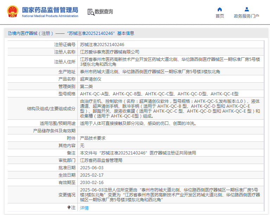The width and height of the screenshot is (270, 215).
Task: Click the 产品技术要求 attachment cell
Action: 93,138
